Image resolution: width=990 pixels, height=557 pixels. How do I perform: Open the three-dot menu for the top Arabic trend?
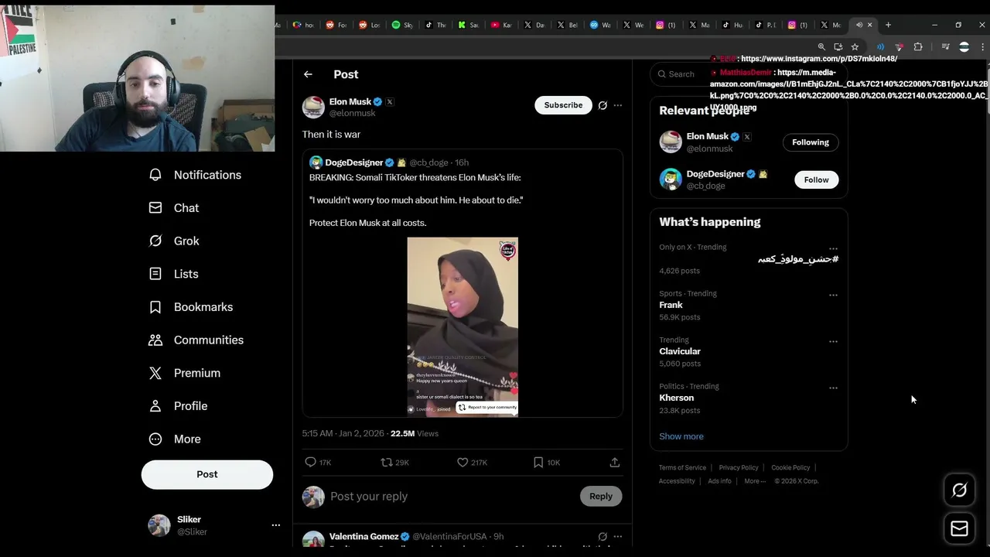[833, 248]
